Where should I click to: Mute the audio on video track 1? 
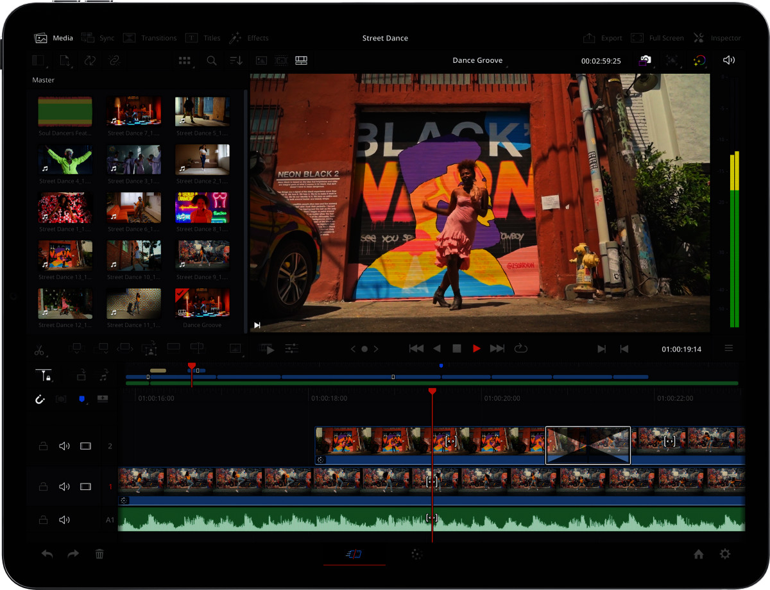[x=64, y=487]
